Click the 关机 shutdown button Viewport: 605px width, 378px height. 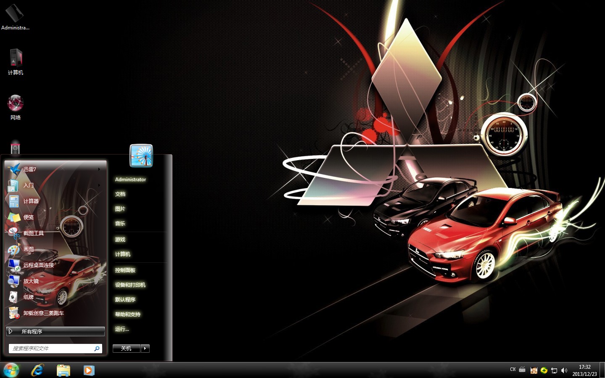[126, 348]
